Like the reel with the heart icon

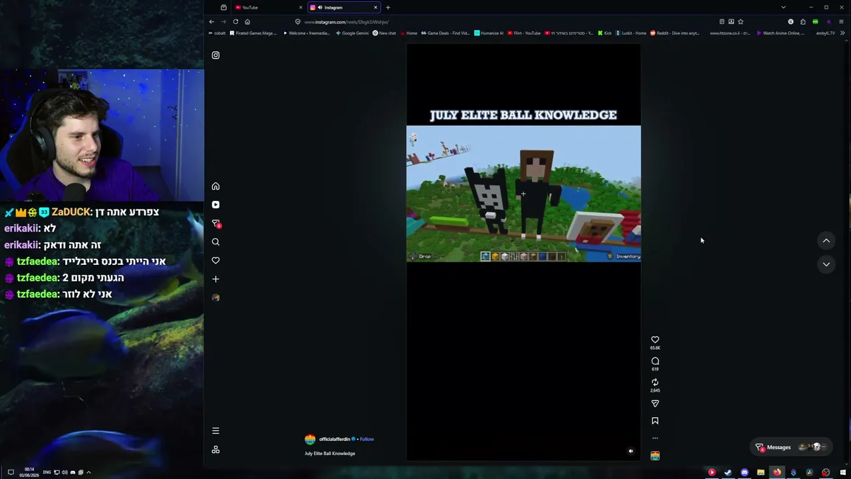655,339
